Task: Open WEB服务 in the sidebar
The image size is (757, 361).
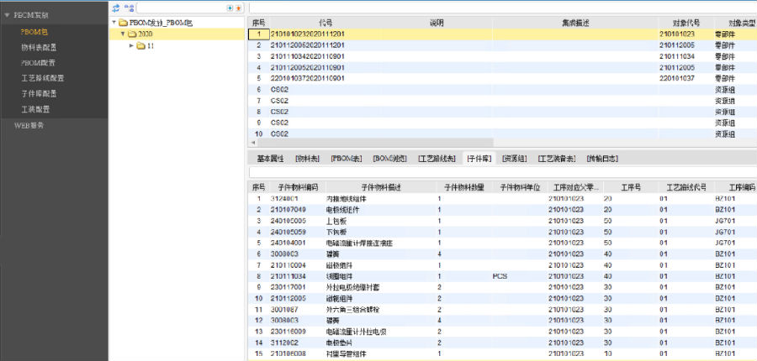Action: click(x=29, y=124)
